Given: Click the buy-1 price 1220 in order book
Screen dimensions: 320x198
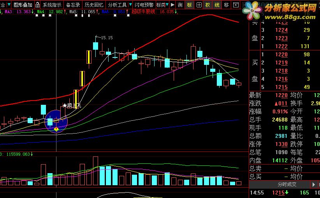Looking at the screenshot, I should point(281,54).
